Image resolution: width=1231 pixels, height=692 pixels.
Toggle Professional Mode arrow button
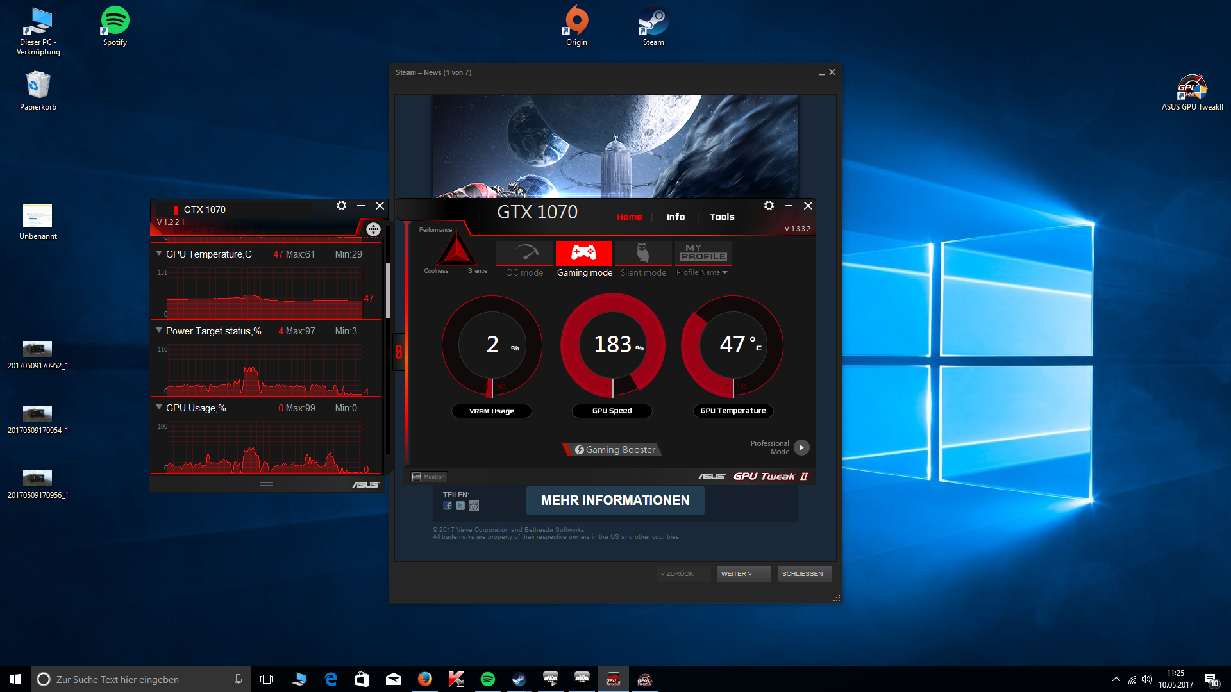(801, 447)
